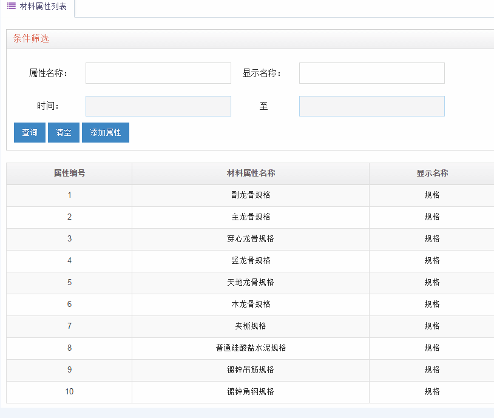Click attribute number 9 cell
Screen dimensions: 494x418
click(x=69, y=370)
